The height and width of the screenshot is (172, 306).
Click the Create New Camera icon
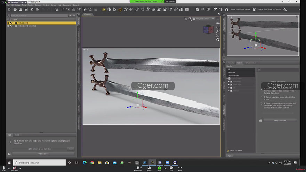coord(57,9)
